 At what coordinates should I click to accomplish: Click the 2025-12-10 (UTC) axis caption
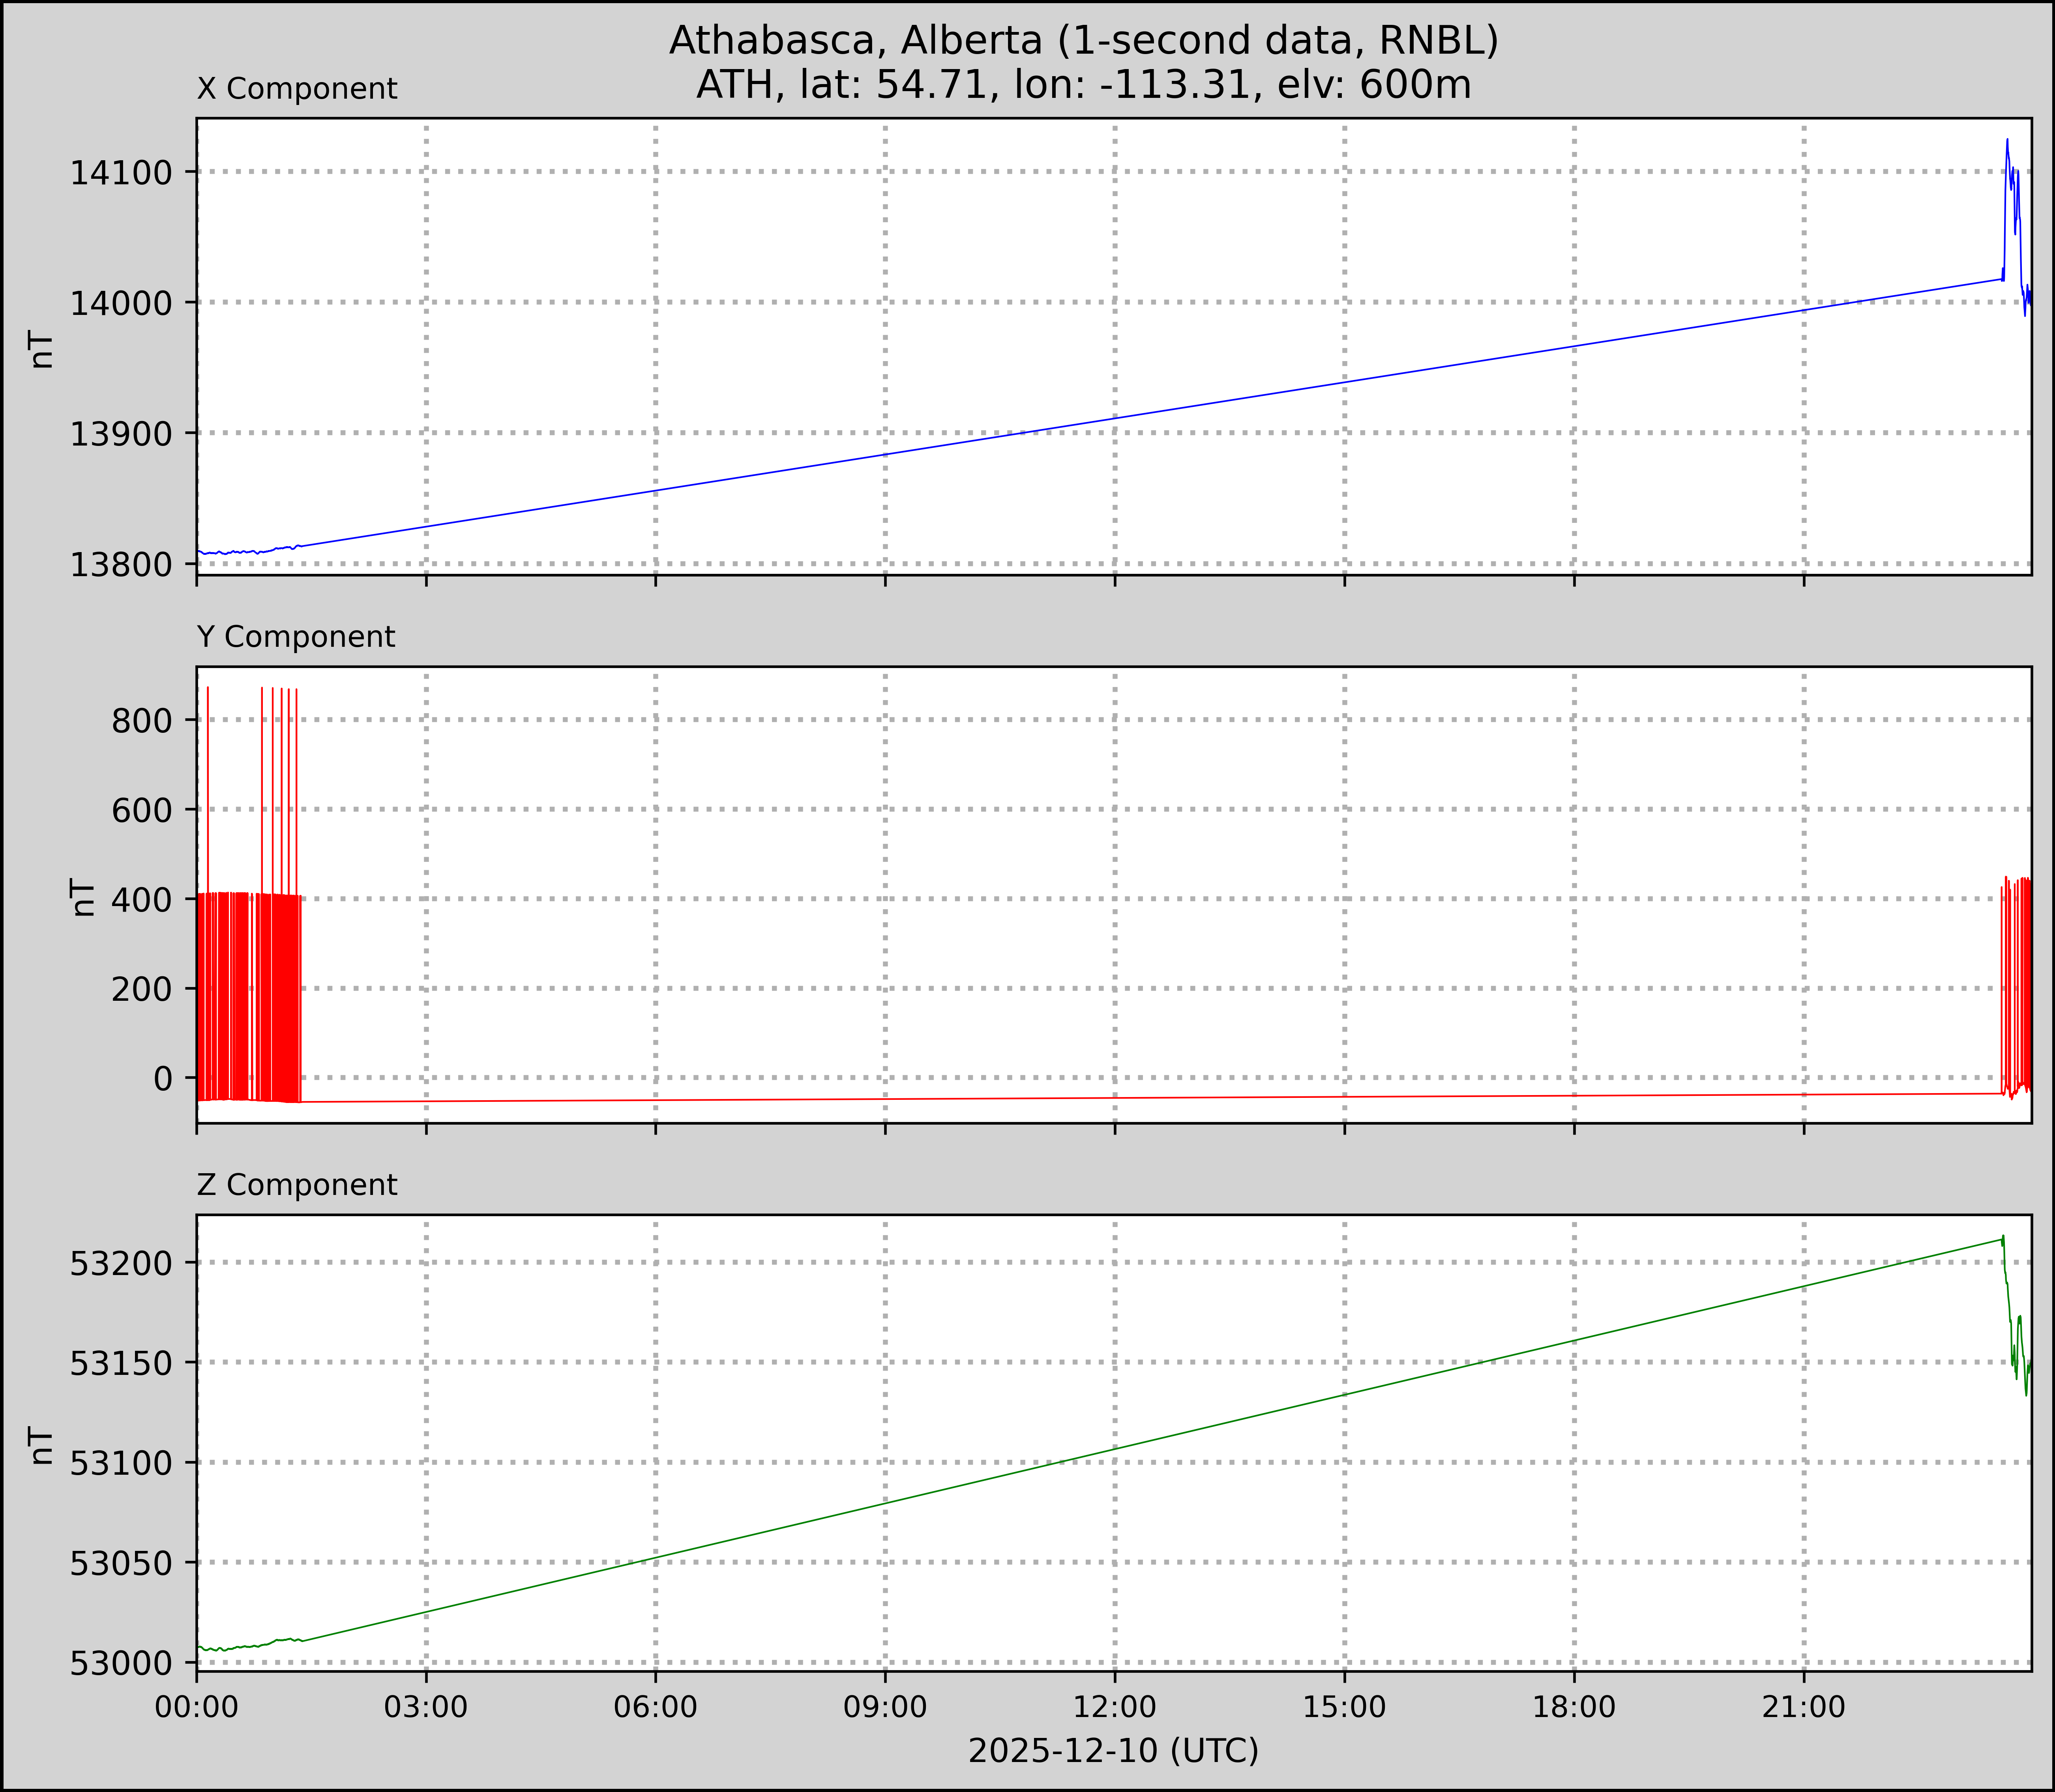coord(1113,1751)
